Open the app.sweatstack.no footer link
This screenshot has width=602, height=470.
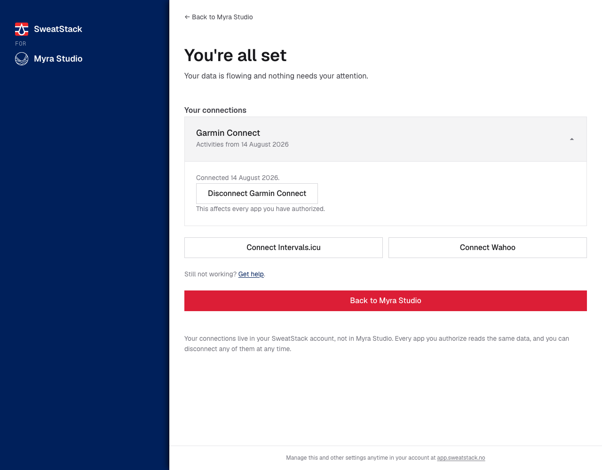pos(461,458)
